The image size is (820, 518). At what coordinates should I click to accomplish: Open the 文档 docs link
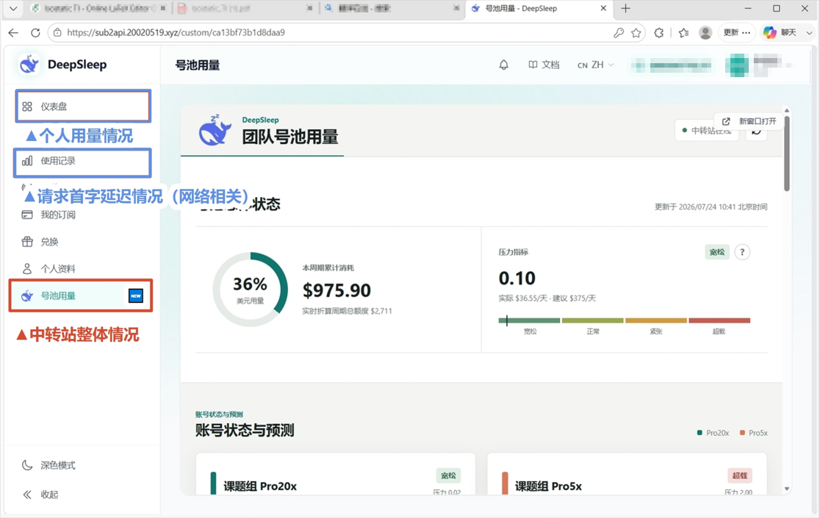click(544, 65)
